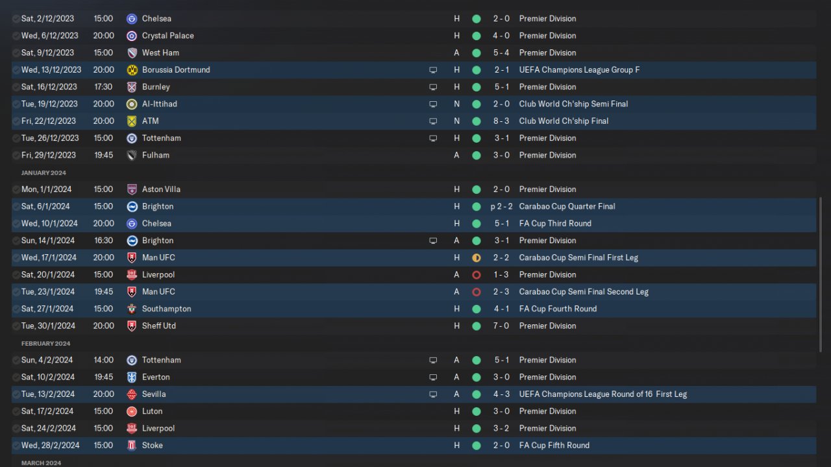The height and width of the screenshot is (467, 831).
Task: Open the Club World Ch'ship Final competition link
Action: [x=565, y=121]
